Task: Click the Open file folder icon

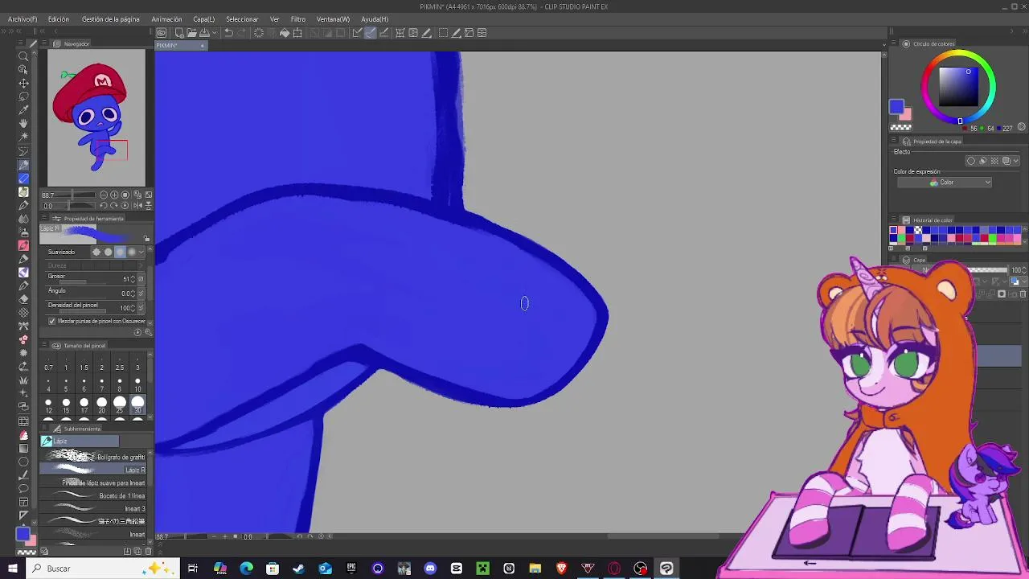Action: point(191,33)
